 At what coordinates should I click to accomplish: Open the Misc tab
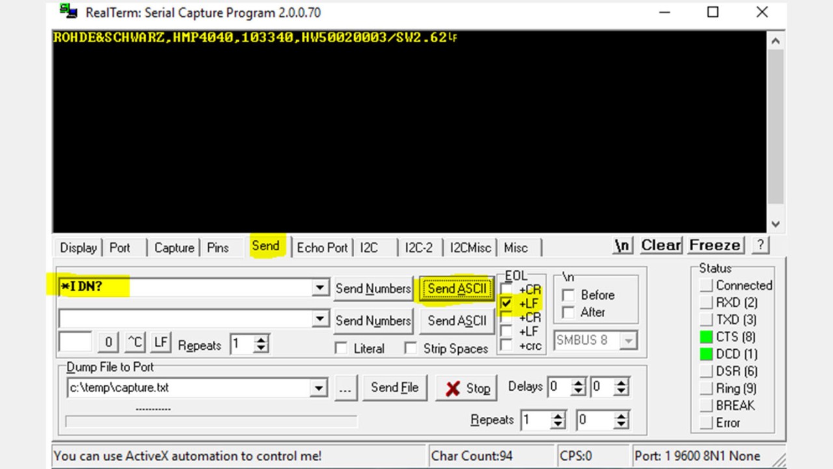(x=515, y=248)
